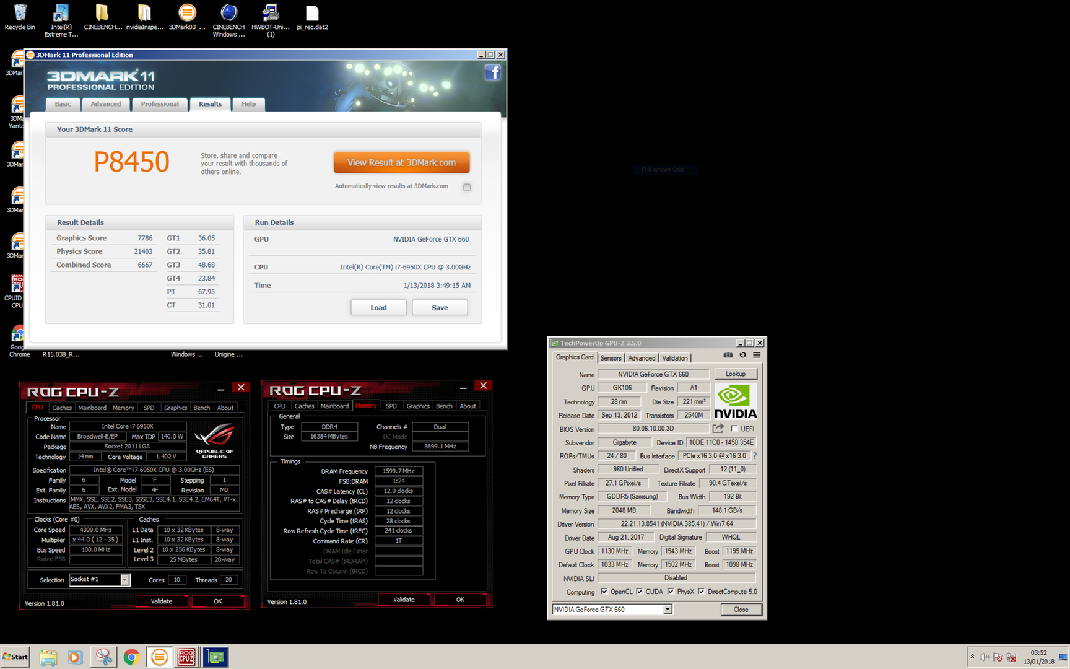
Task: Open the Help tab in 3DMark 11
Action: tap(248, 104)
